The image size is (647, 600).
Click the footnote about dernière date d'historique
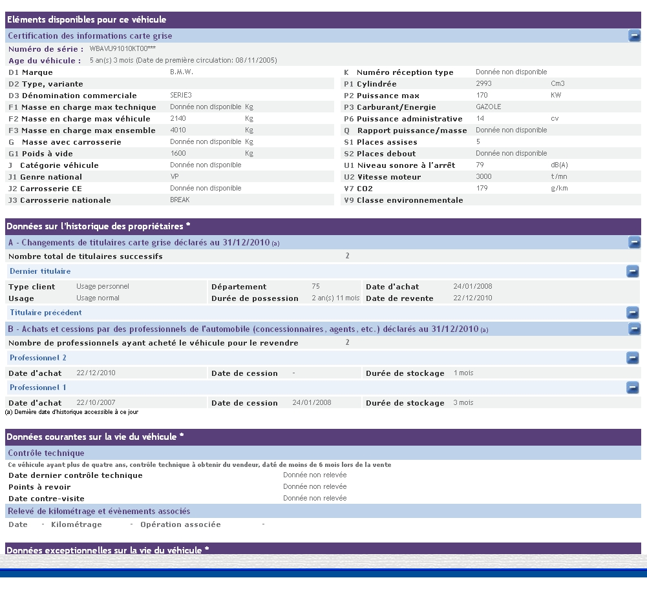pos(72,412)
